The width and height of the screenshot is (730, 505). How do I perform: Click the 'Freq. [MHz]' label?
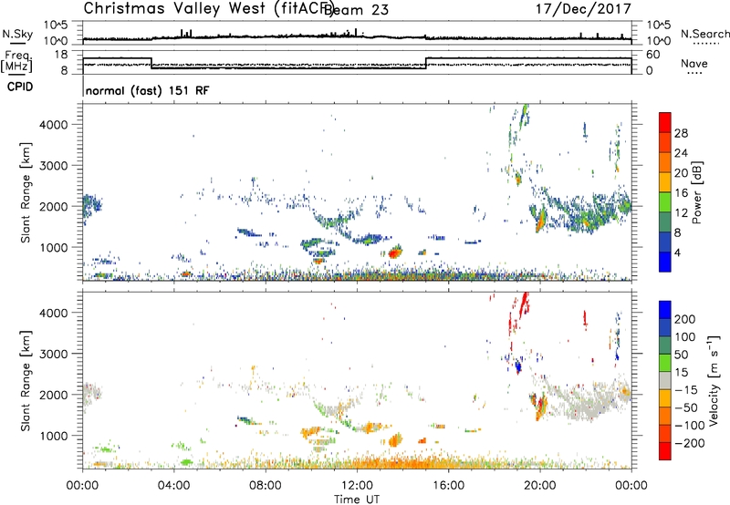tap(16, 61)
